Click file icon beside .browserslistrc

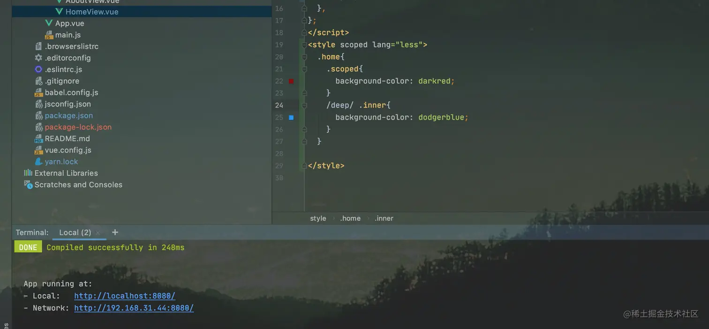38,46
